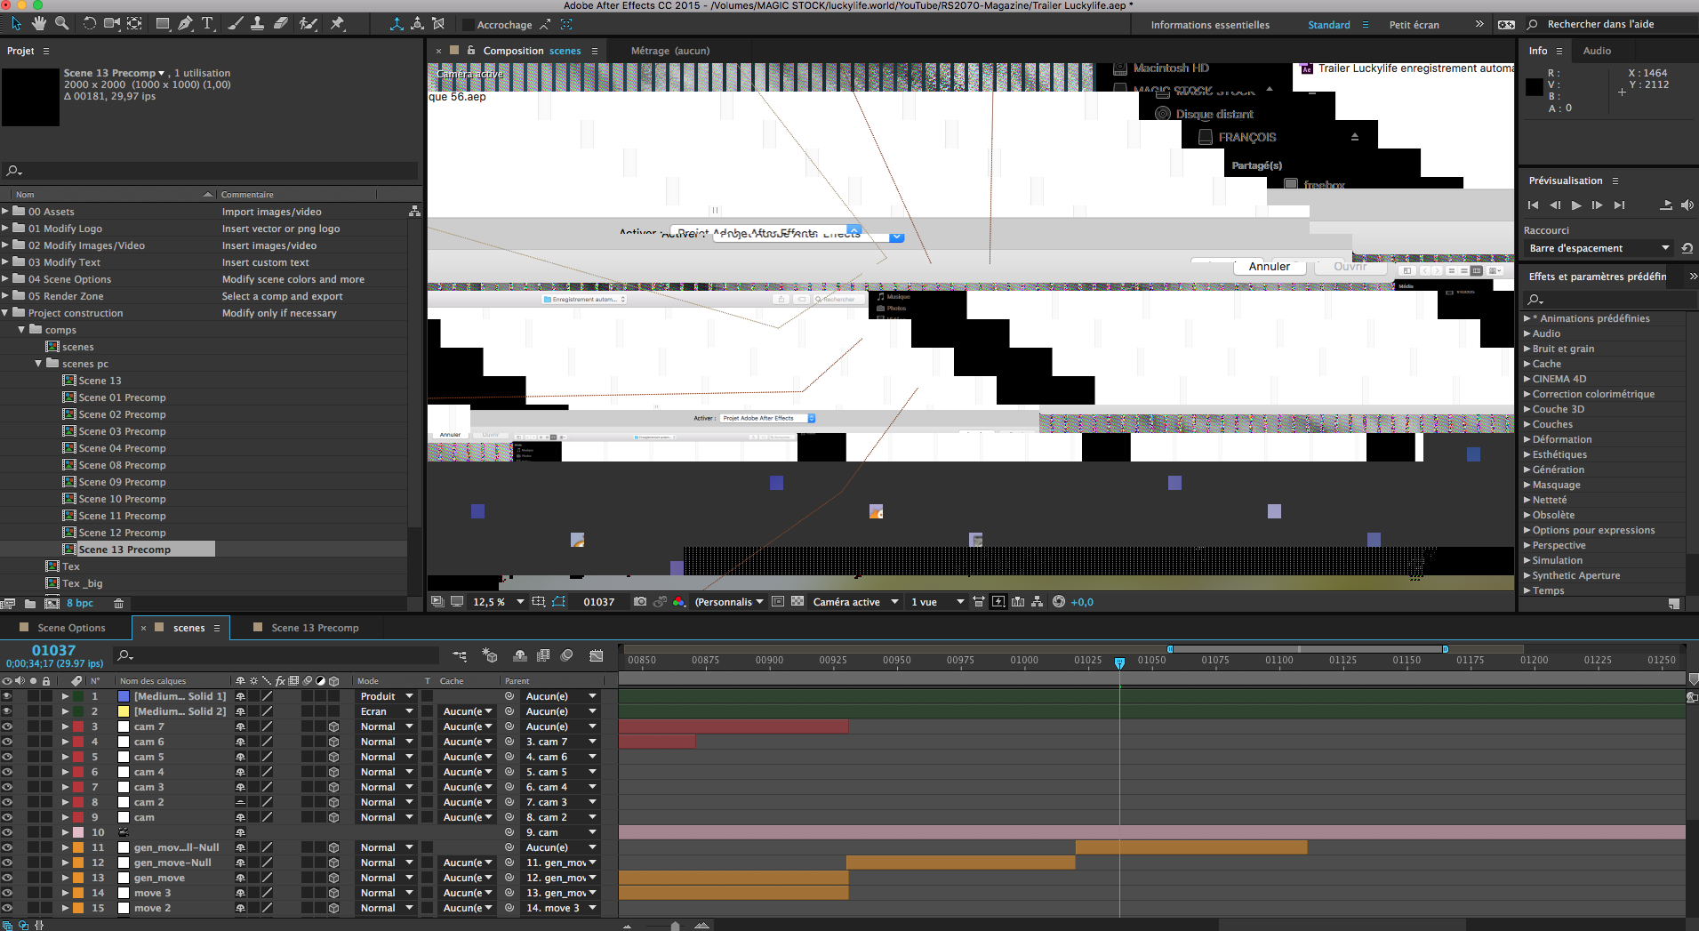The height and width of the screenshot is (931, 1699).
Task: Click the Rechercher dans l'aide search field
Action: click(1608, 24)
